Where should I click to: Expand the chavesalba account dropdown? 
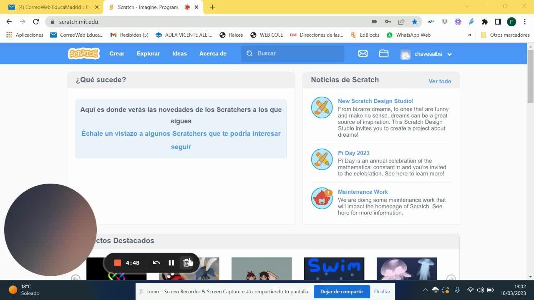(449, 54)
